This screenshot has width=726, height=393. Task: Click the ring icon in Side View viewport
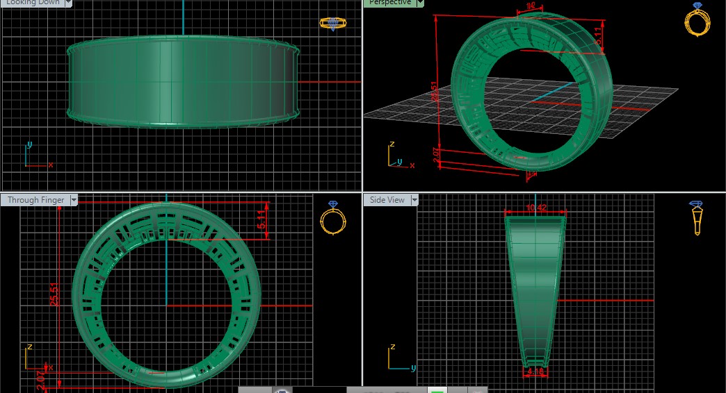tap(696, 218)
